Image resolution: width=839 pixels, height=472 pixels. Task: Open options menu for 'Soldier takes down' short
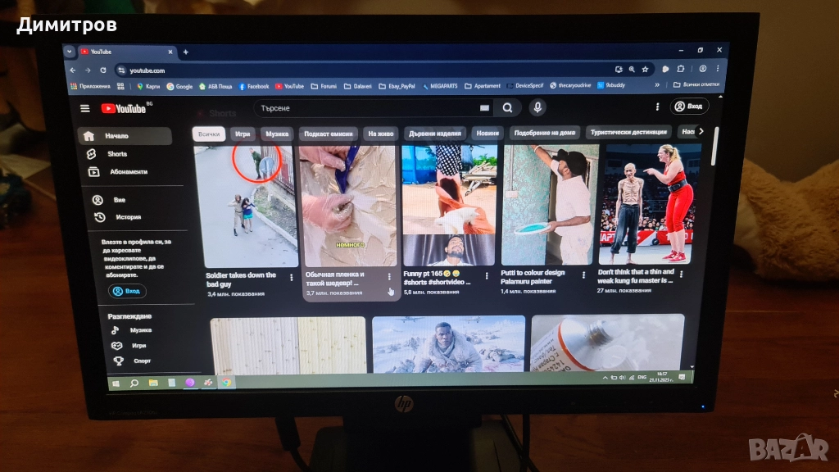click(x=292, y=277)
